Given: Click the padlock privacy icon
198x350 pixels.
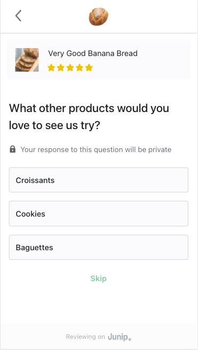Looking at the screenshot, I should click(13, 149).
